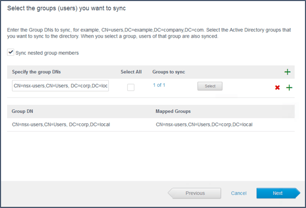Open the 1 of 1 groups link
This screenshot has width=306, height=208.
click(x=159, y=85)
